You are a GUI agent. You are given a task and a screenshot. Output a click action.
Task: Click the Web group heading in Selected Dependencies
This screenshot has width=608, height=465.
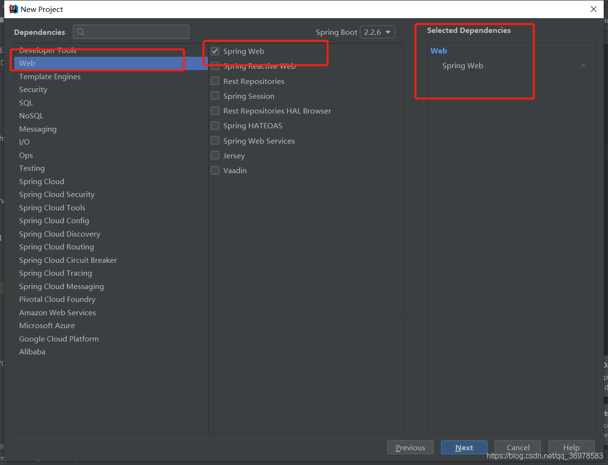(439, 51)
